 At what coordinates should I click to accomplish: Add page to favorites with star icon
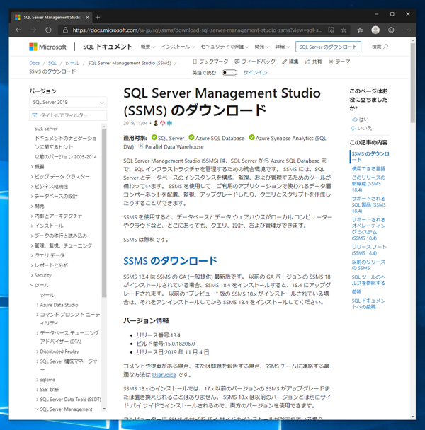point(344,30)
